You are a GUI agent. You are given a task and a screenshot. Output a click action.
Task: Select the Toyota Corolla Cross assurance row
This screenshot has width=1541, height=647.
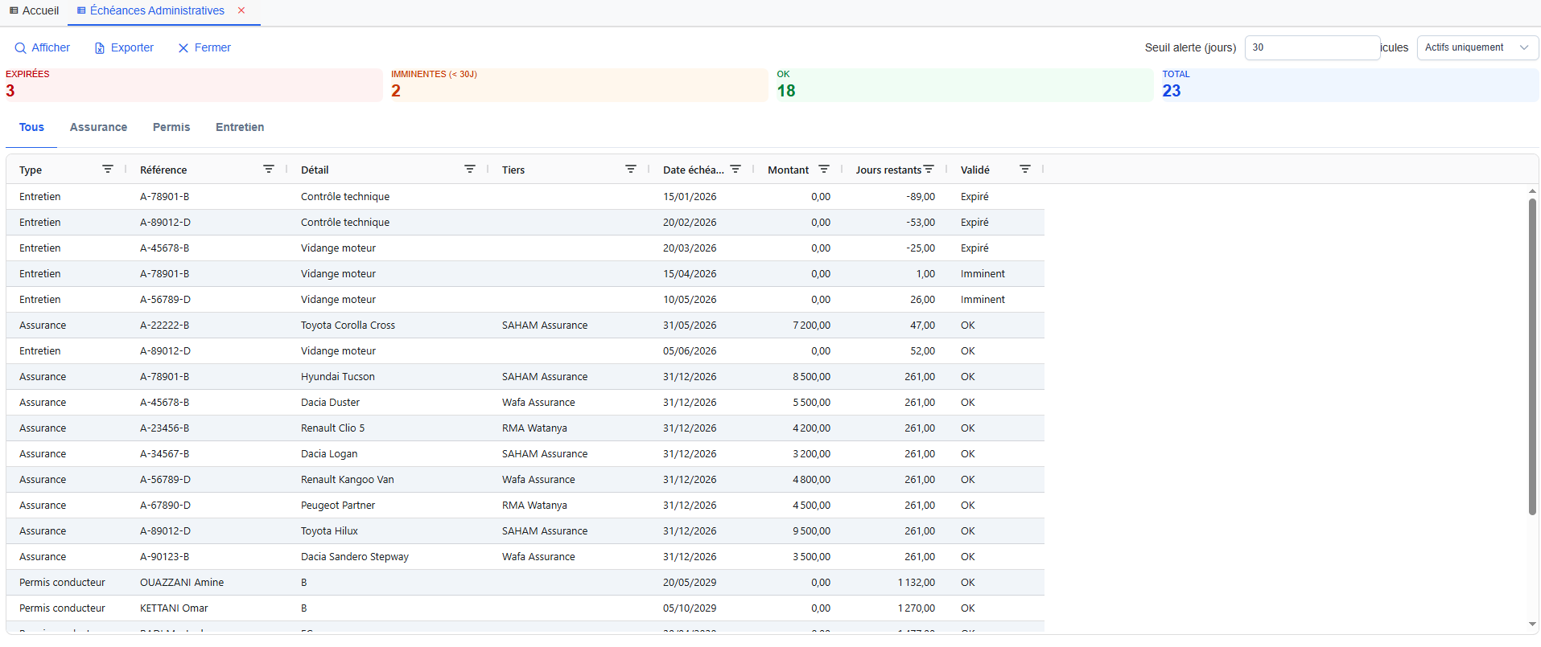[x=348, y=326]
